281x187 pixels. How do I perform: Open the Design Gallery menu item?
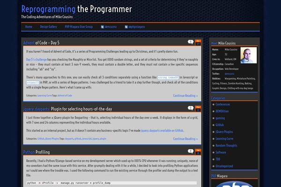point(48,27)
